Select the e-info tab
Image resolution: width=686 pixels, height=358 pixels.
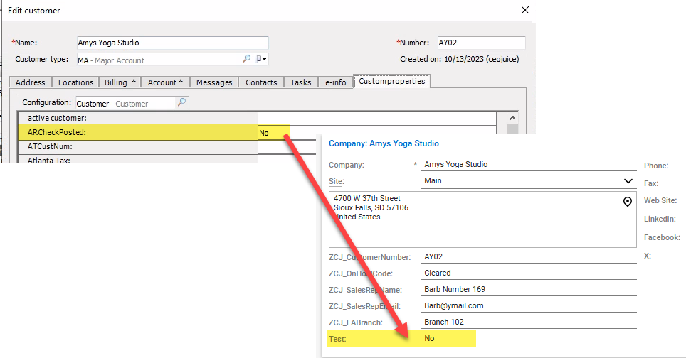click(336, 82)
